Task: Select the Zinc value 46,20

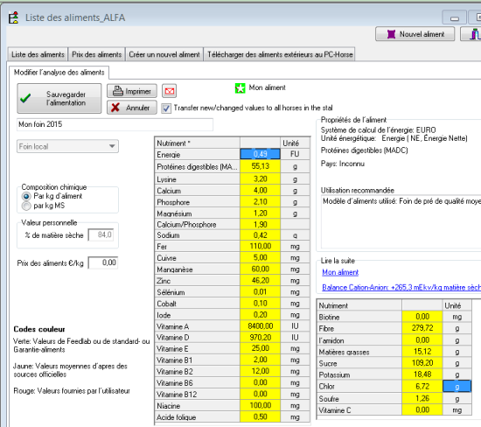Action: click(x=260, y=280)
